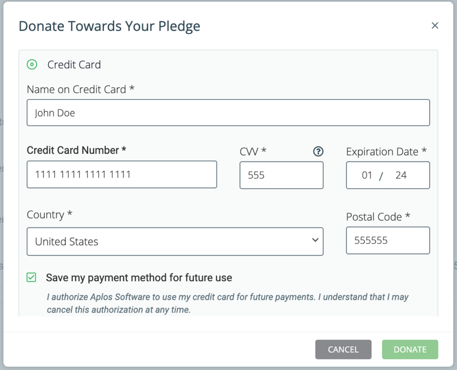Click the Postal Code input field
This screenshot has height=370, width=457.
[x=387, y=240]
